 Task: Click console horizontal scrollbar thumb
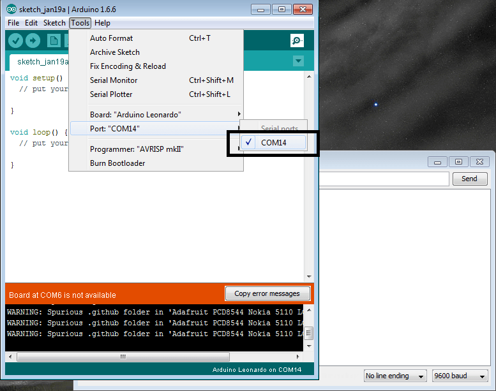tap(123, 357)
